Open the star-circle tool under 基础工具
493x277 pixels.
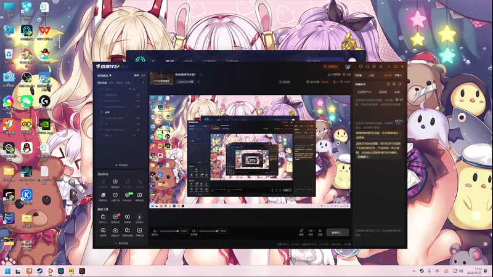click(139, 217)
